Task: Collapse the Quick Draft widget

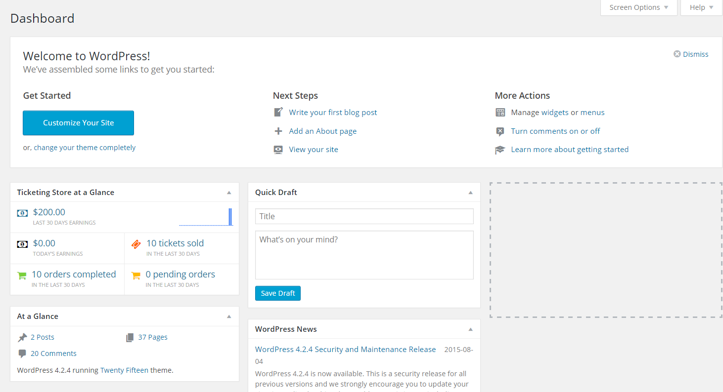Action: [x=471, y=193]
